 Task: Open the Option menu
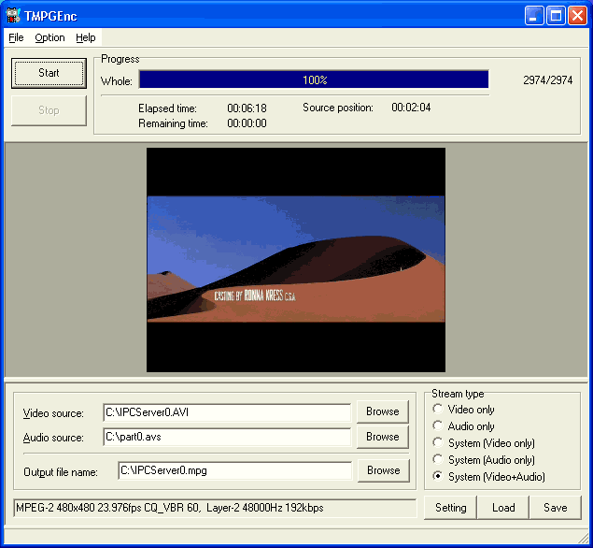(x=49, y=37)
